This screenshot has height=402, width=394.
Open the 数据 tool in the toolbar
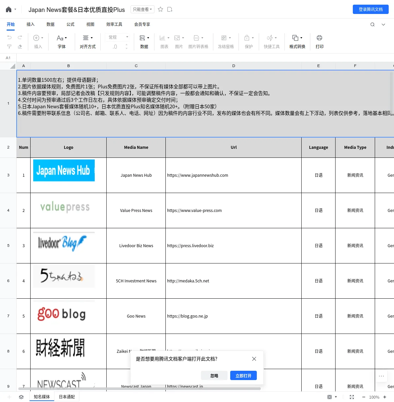tap(144, 42)
